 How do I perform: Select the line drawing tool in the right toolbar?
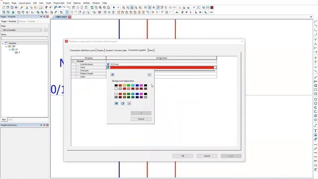coord(316,78)
